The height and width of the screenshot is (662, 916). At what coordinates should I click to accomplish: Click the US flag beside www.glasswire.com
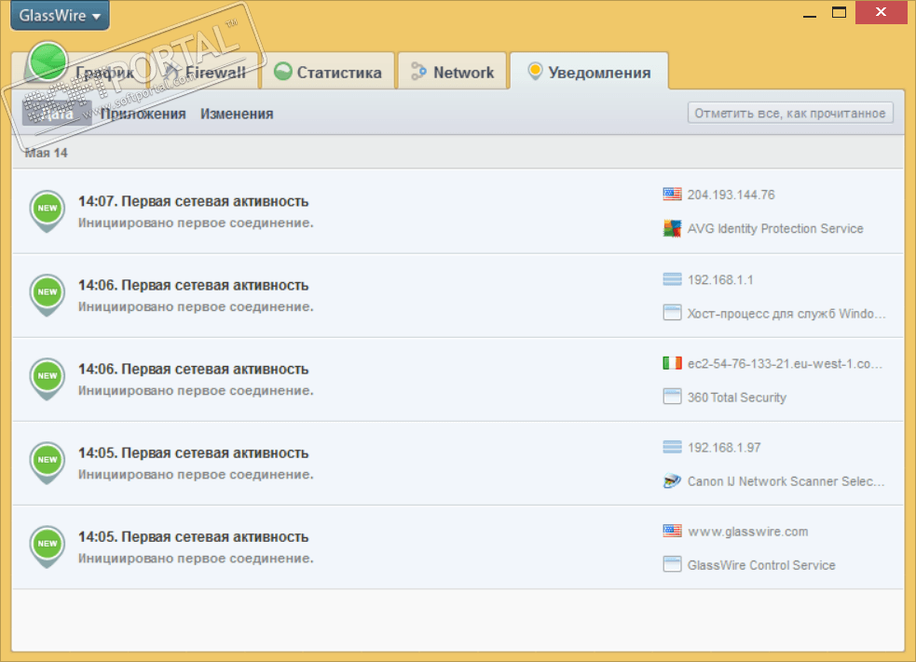click(673, 531)
